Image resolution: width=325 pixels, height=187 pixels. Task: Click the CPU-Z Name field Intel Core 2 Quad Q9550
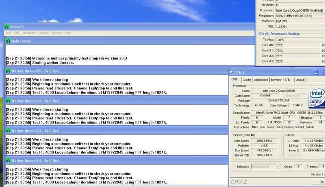pyautogui.click(x=279, y=91)
